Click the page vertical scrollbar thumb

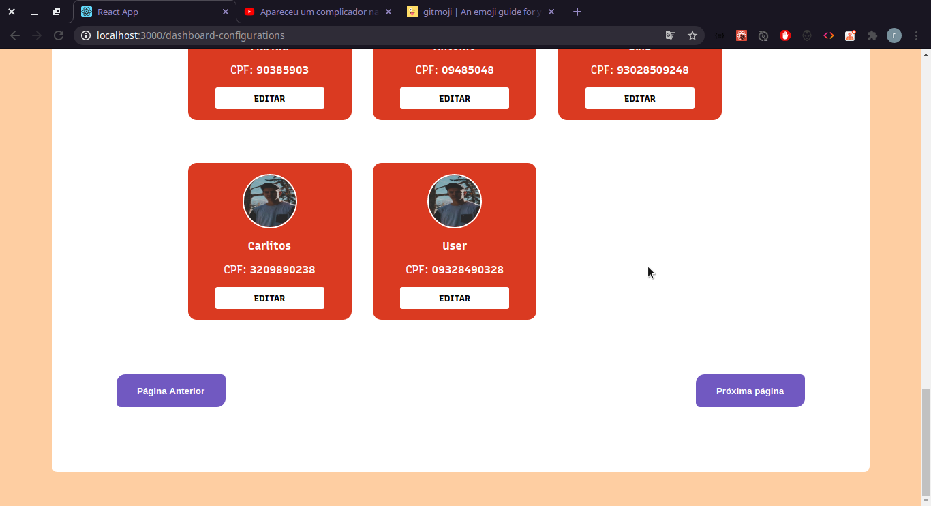pyautogui.click(x=926, y=442)
